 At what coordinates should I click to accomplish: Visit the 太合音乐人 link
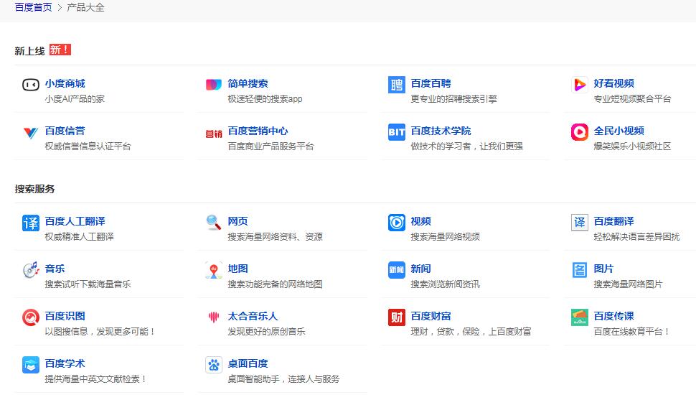253,316
